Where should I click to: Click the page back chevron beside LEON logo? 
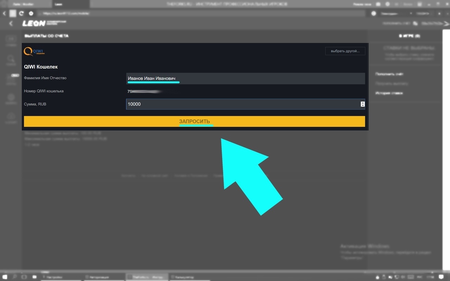[11, 23]
